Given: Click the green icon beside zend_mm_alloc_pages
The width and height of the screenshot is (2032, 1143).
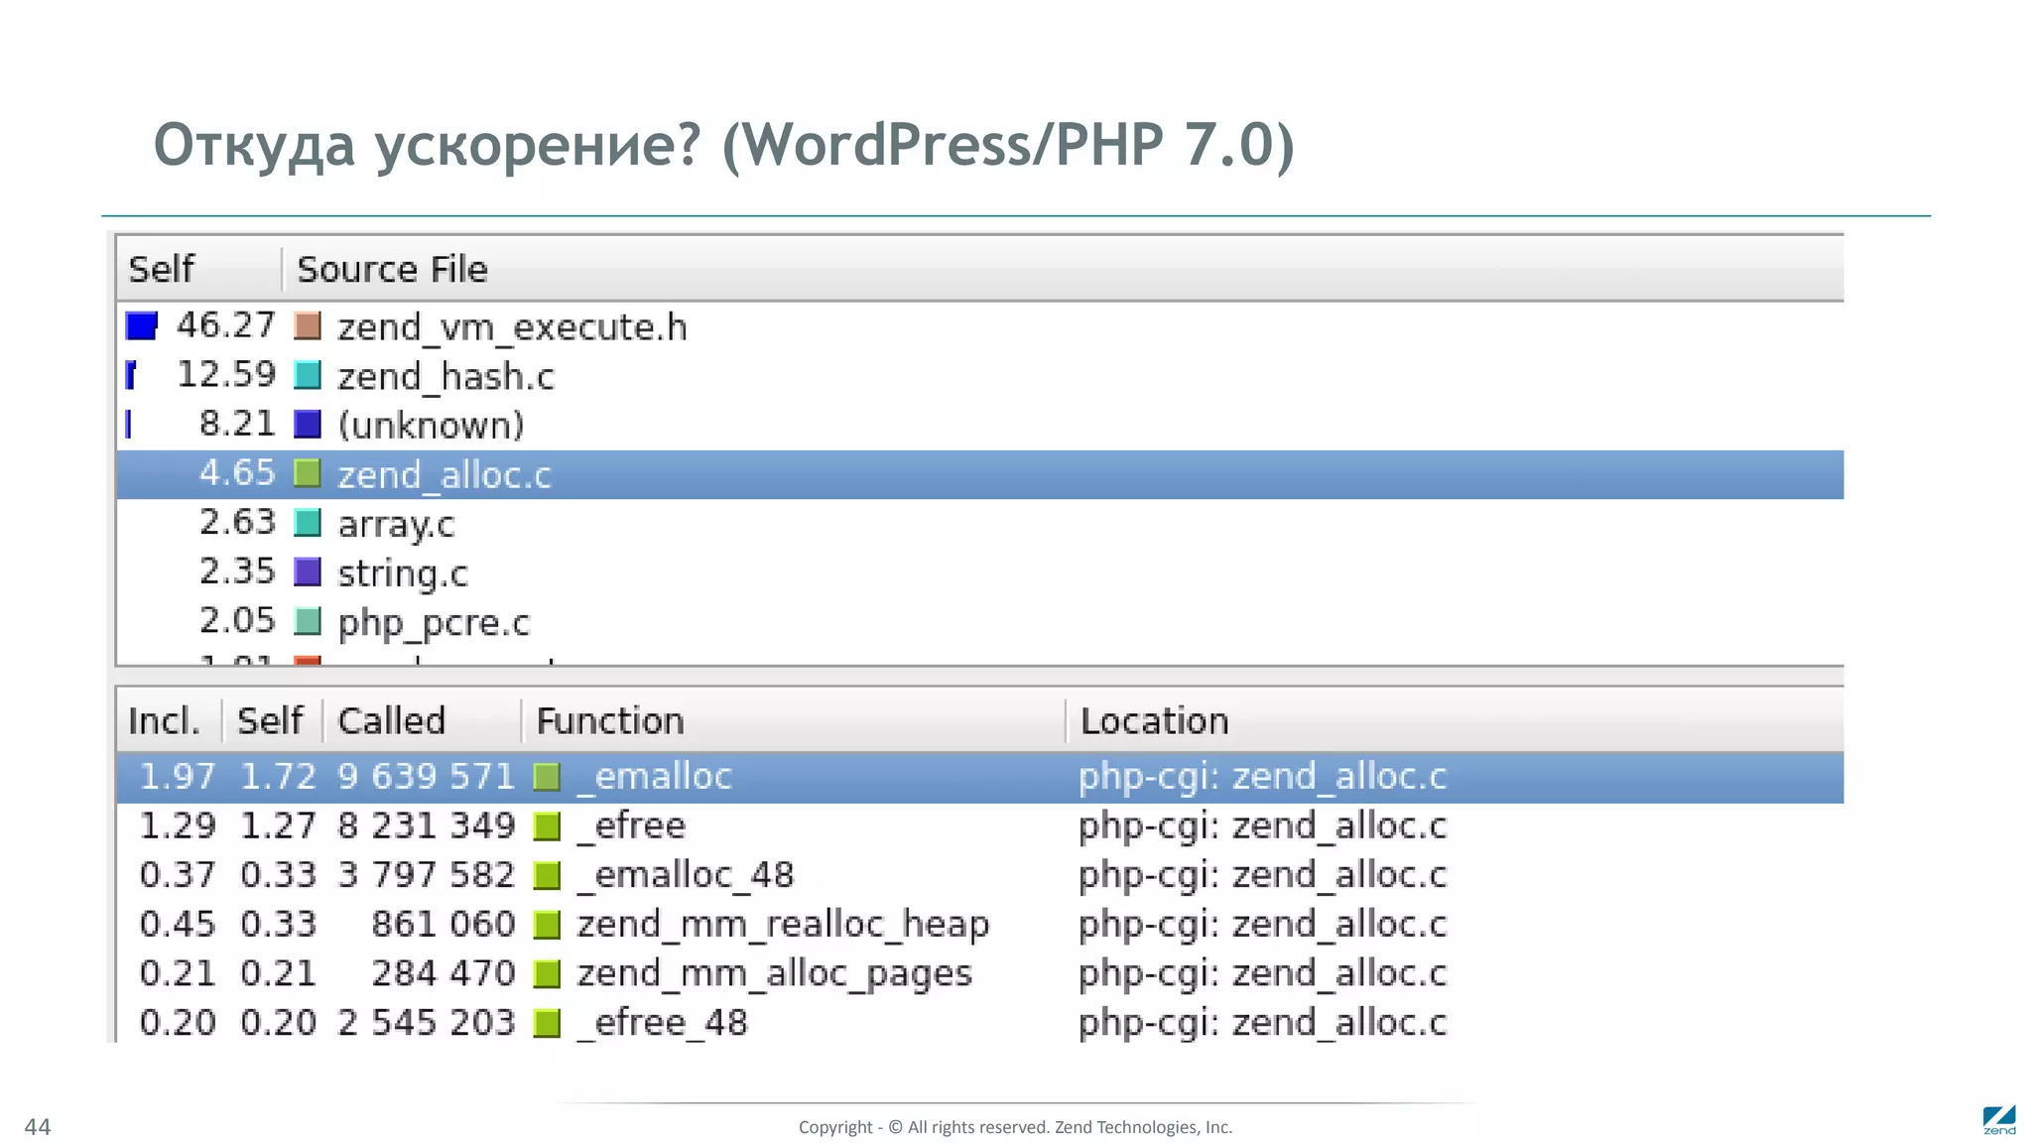Looking at the screenshot, I should [547, 974].
